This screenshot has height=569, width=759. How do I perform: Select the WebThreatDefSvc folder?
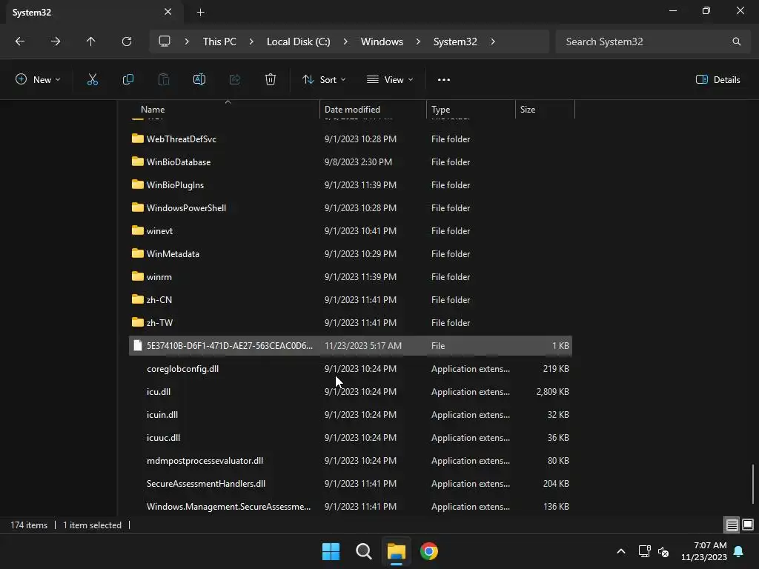(351, 139)
